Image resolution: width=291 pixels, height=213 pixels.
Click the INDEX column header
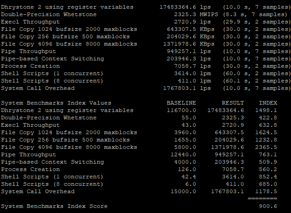pos(268,103)
